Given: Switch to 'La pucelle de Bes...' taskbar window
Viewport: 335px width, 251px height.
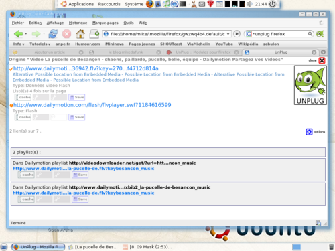Looking at the screenshot, I should (93, 247).
